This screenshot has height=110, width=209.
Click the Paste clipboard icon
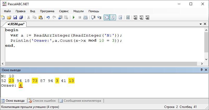[41, 18]
